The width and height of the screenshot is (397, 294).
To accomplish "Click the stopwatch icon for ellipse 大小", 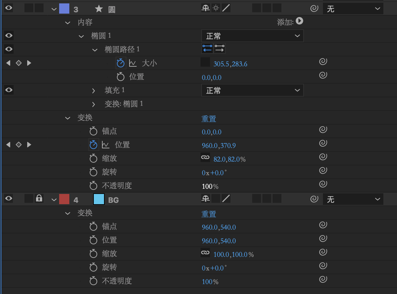I will point(121,63).
